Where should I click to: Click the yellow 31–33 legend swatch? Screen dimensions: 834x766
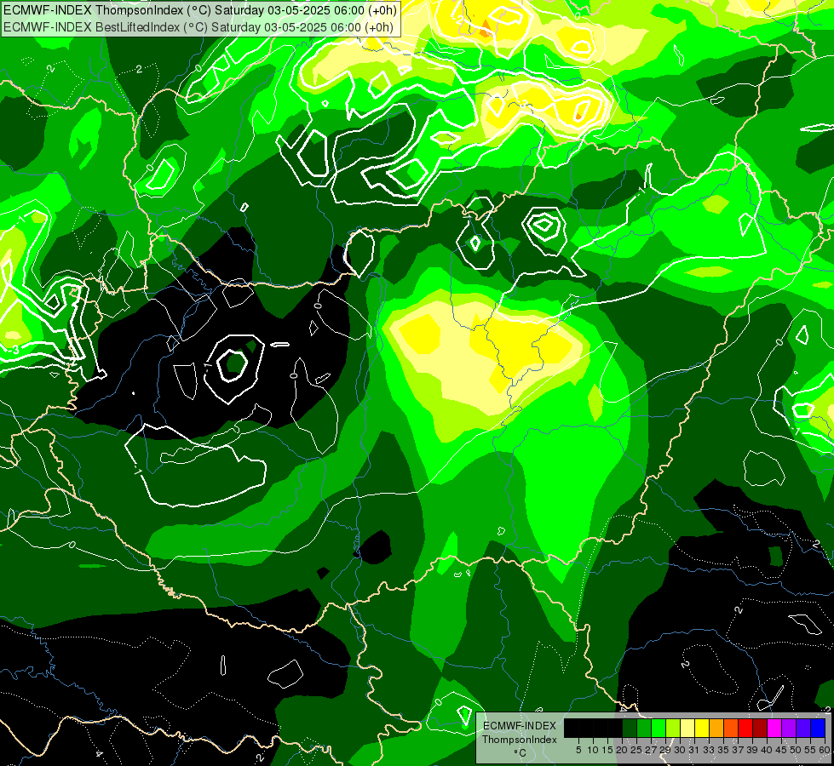(702, 728)
